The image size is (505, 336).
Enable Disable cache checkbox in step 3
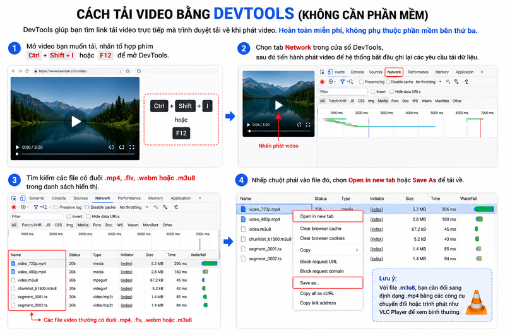coord(87,207)
